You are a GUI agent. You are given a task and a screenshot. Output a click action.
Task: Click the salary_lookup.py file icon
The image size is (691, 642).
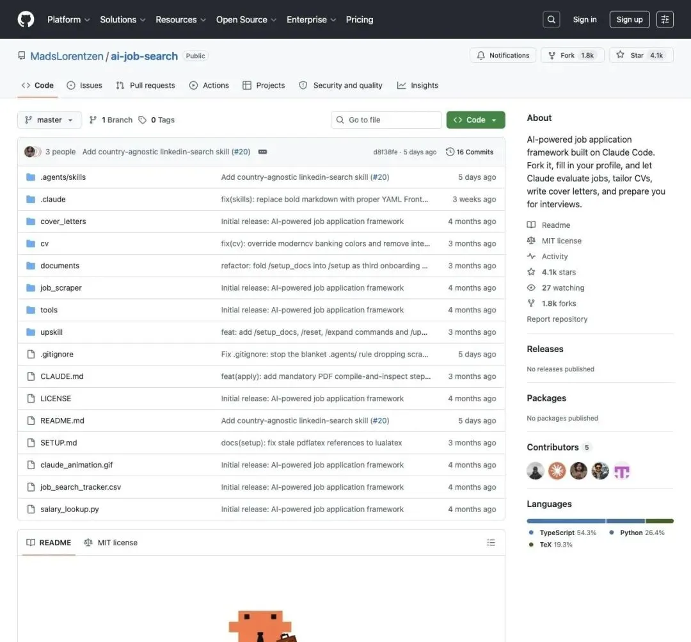click(31, 510)
